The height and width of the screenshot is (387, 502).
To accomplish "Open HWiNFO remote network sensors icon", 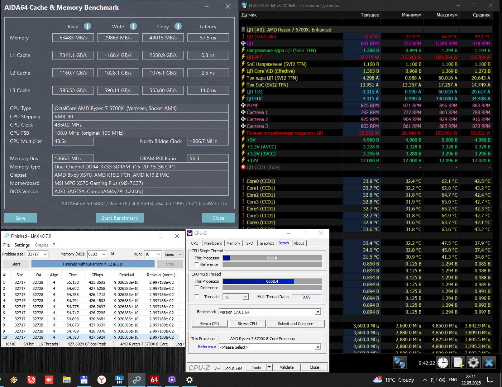I will [399, 363].
